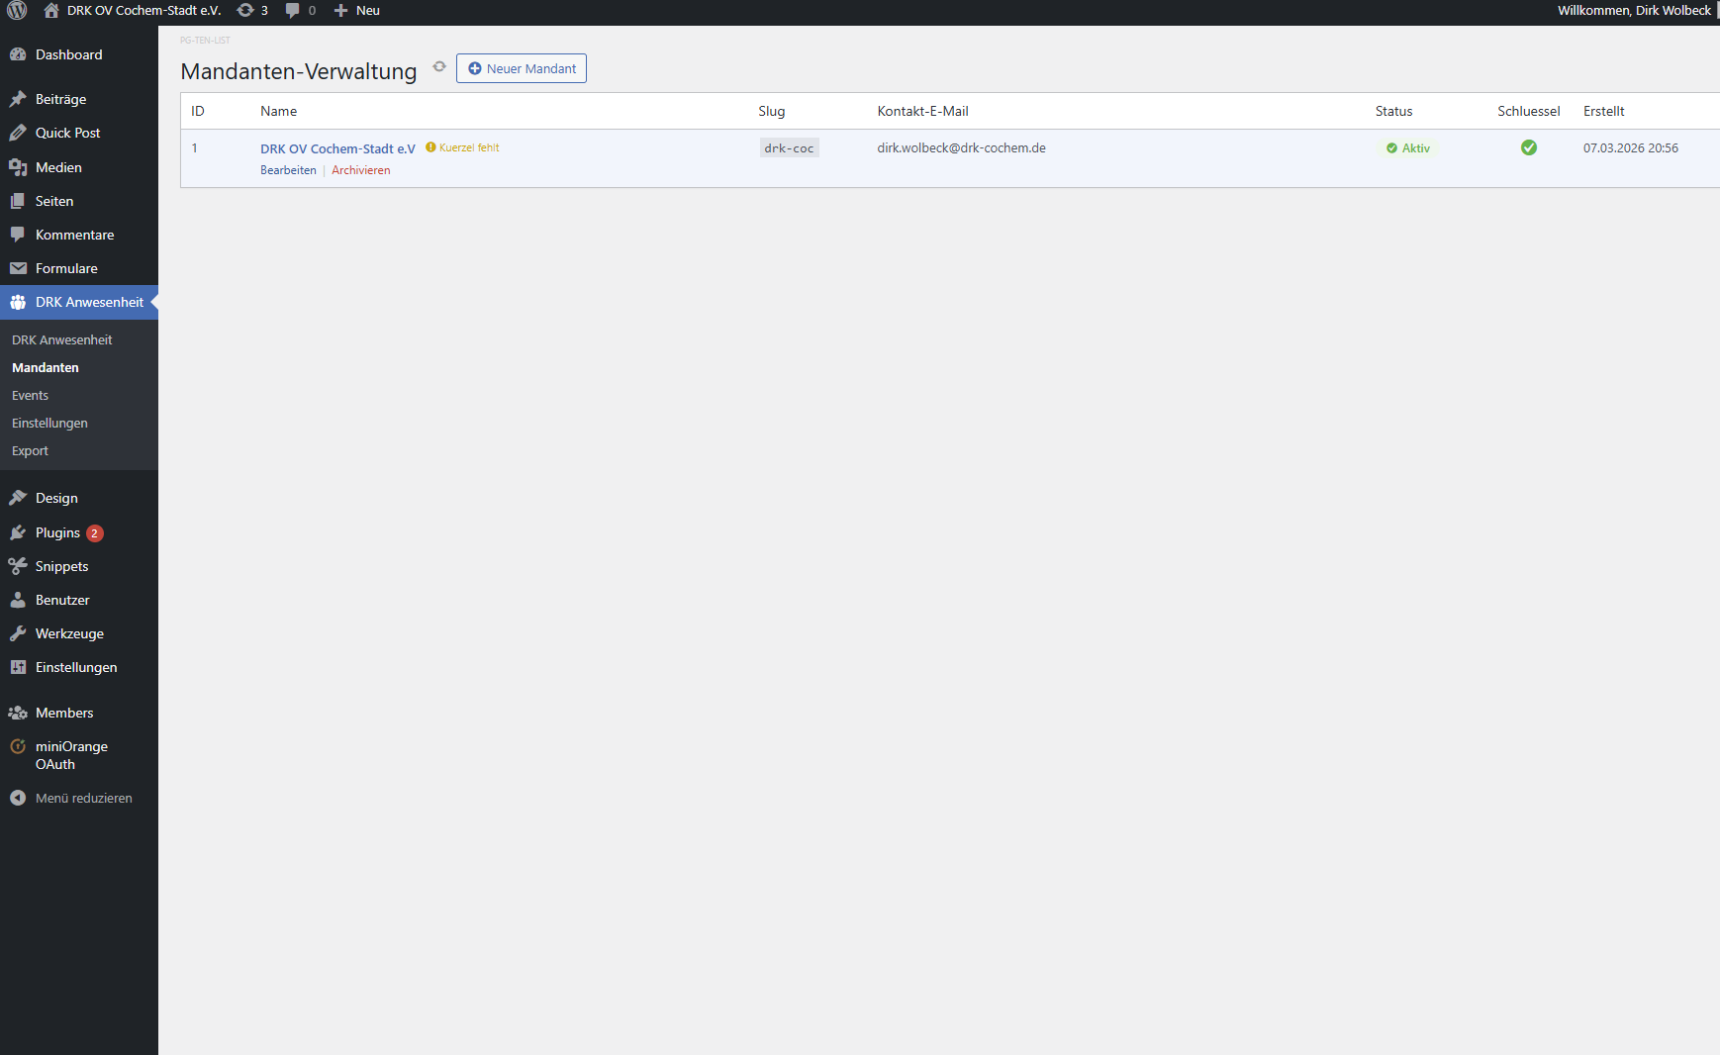The image size is (1720, 1055).
Task: Click the Neuer Mandant button
Action: click(522, 68)
